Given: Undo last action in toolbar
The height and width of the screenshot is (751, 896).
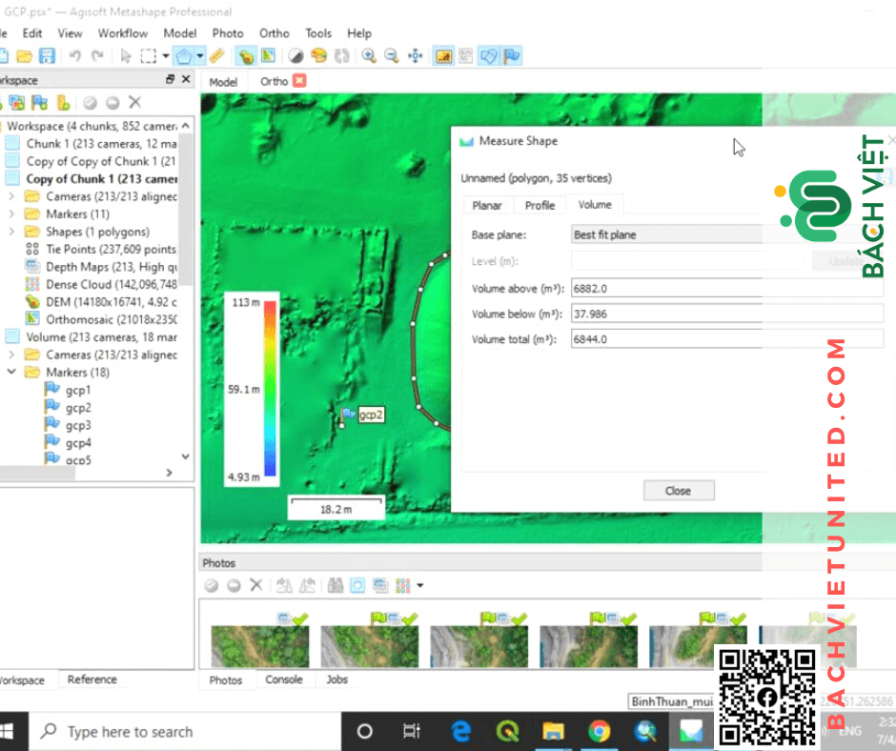Looking at the screenshot, I should point(75,56).
